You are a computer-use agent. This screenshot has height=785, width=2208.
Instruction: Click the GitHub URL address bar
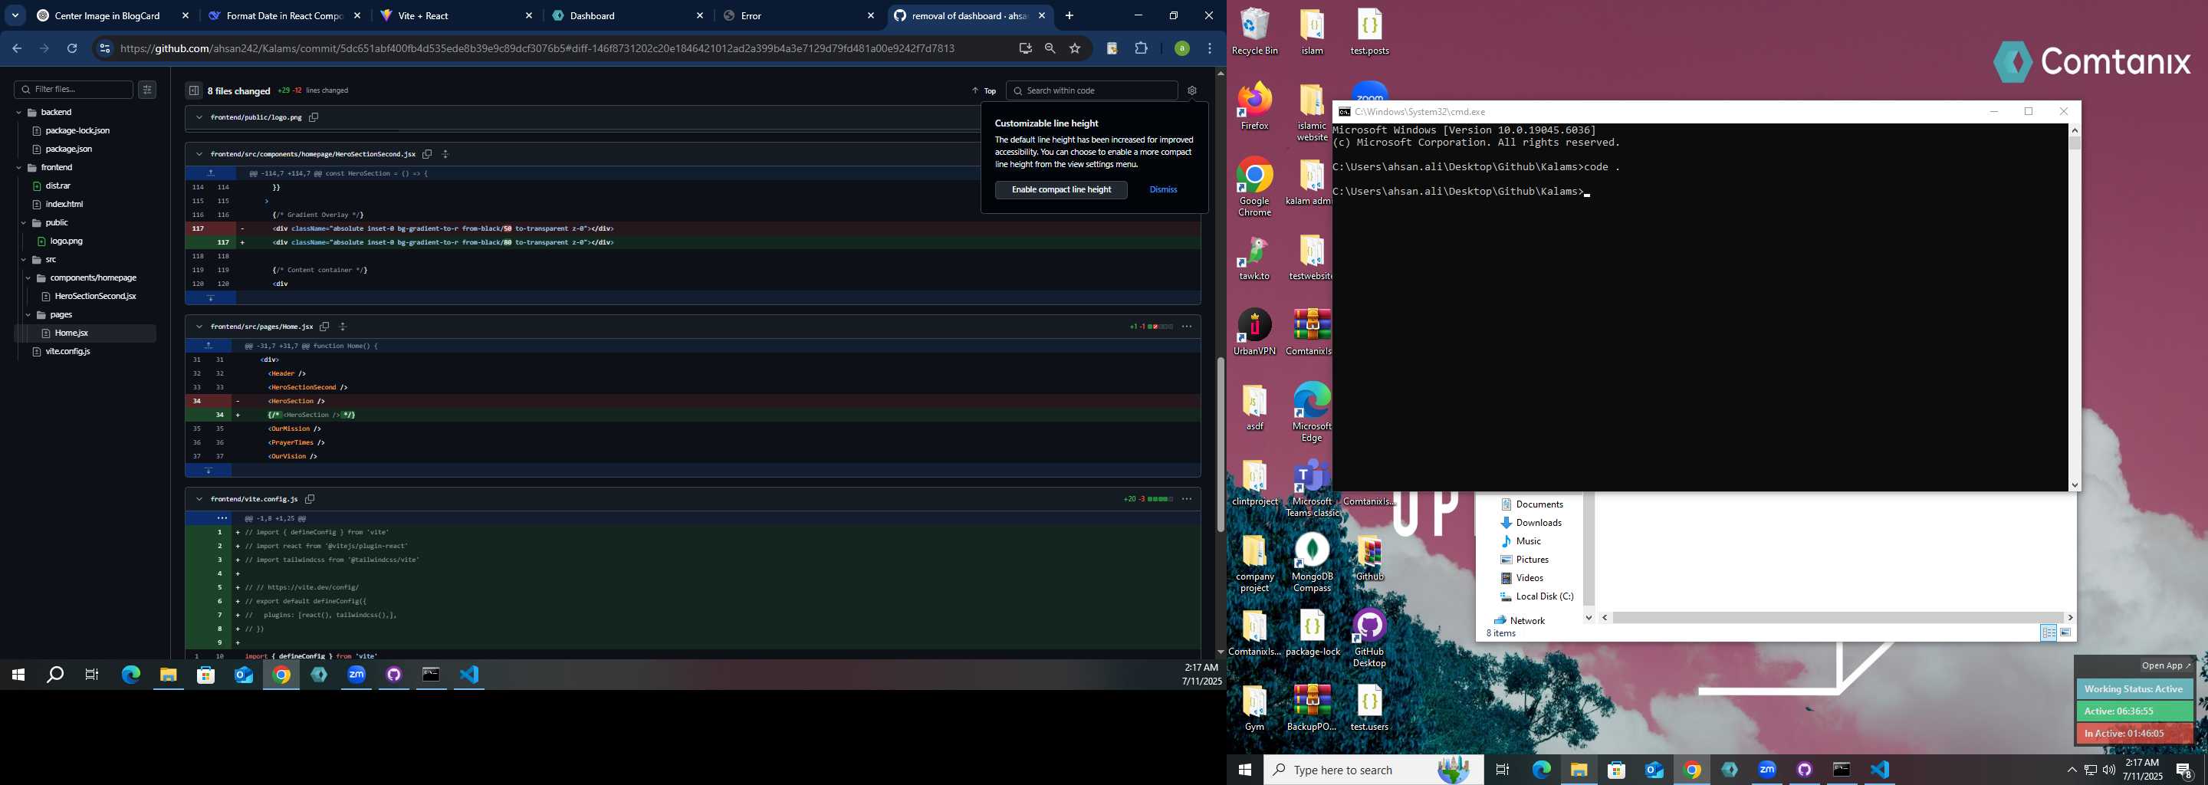pos(537,49)
